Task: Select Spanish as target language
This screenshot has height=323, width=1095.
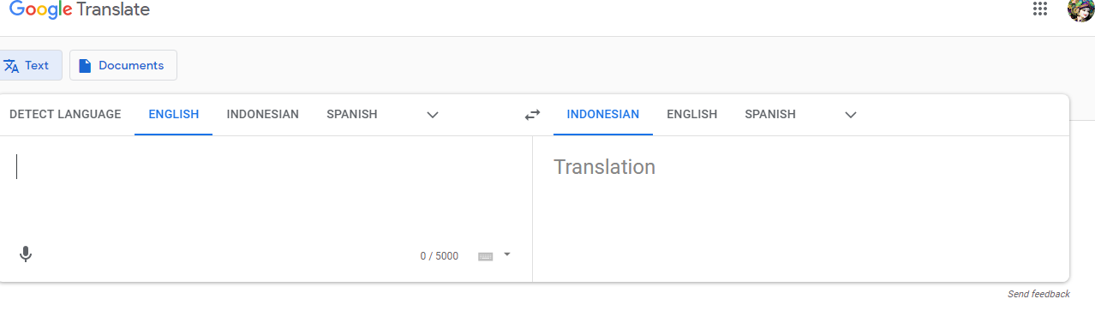Action: click(x=769, y=114)
